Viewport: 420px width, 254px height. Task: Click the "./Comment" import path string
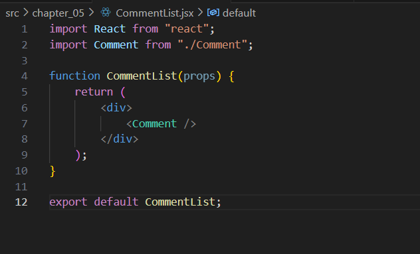point(213,45)
